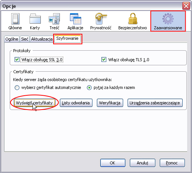Viewport: 192px width, 173px height.
Task: Select the Zaawansowane gear icon
Action: (168, 19)
